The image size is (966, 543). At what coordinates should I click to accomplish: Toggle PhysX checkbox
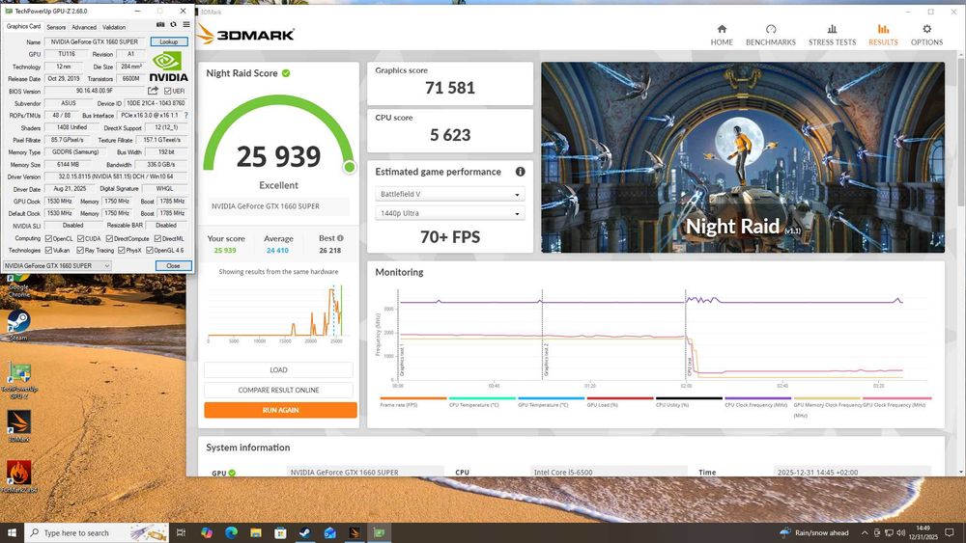(122, 251)
